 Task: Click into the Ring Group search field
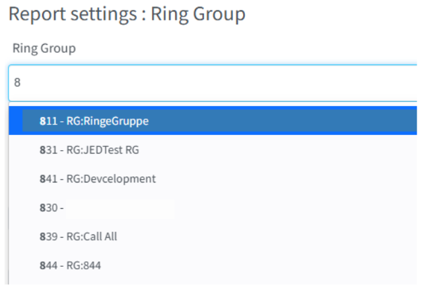[x=213, y=83]
